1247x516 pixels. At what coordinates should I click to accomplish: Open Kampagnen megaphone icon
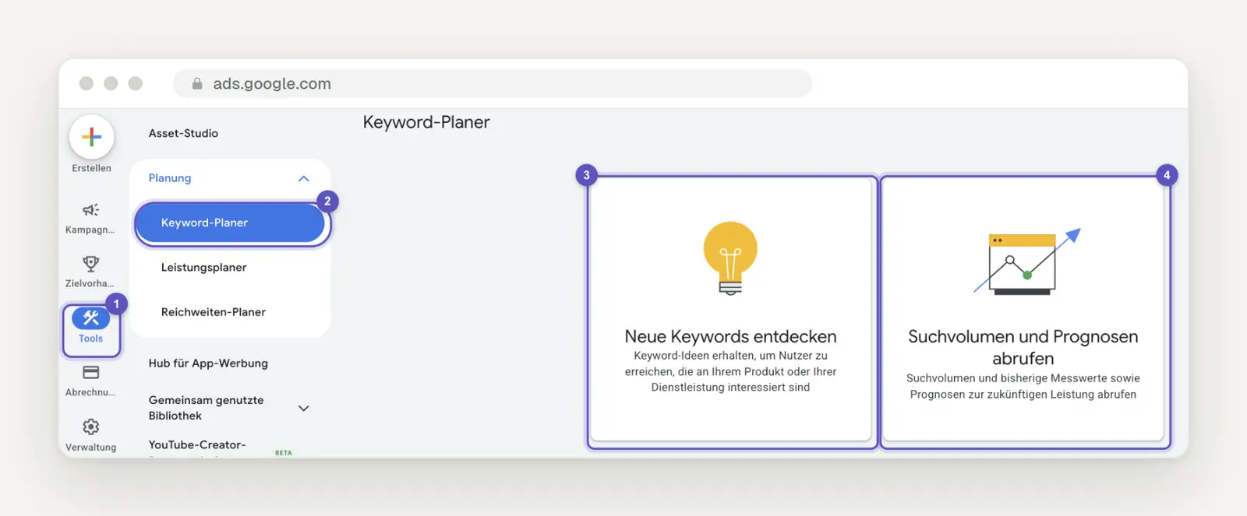click(91, 210)
